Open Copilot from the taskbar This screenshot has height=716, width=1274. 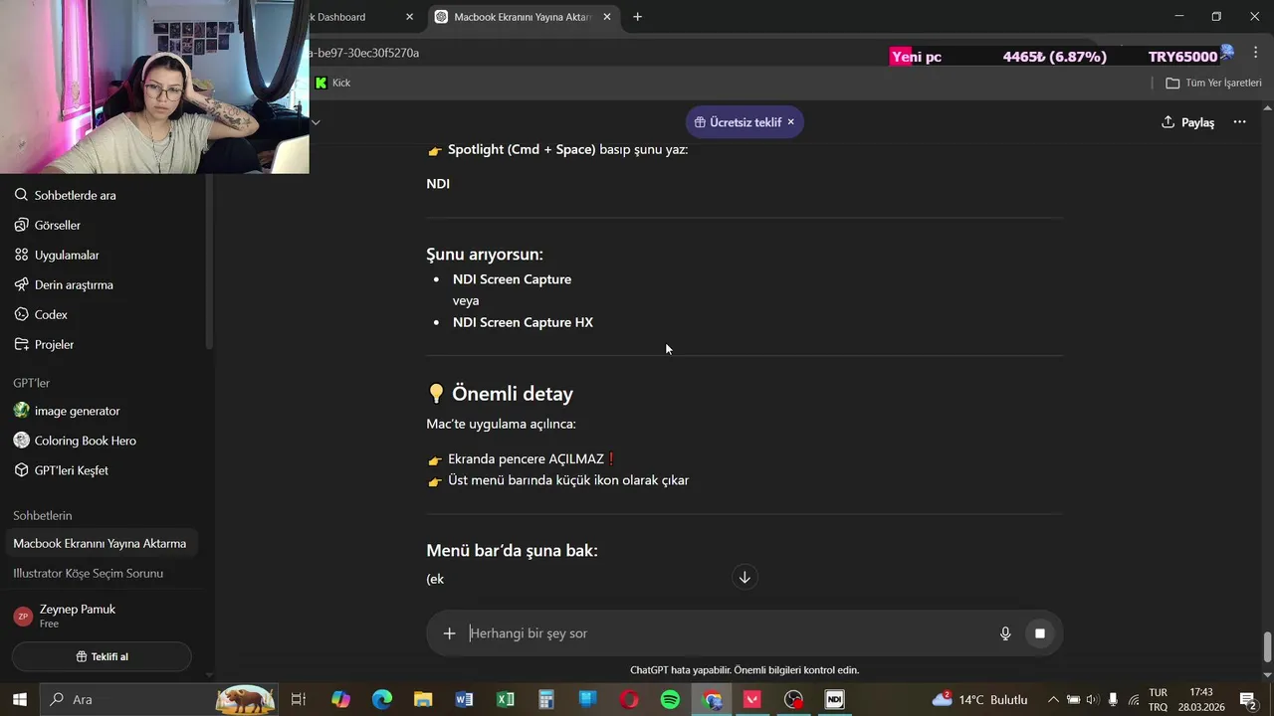click(340, 699)
